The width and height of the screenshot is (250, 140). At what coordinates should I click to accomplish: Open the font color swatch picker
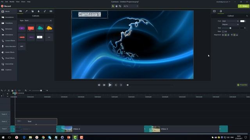pyautogui.click(x=243, y=21)
